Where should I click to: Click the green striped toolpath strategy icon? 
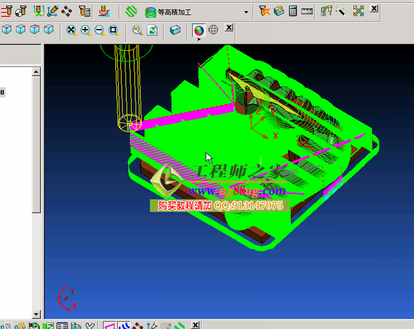tap(131, 11)
